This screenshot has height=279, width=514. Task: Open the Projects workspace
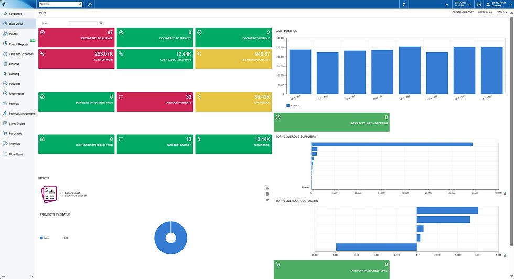(x=18, y=104)
